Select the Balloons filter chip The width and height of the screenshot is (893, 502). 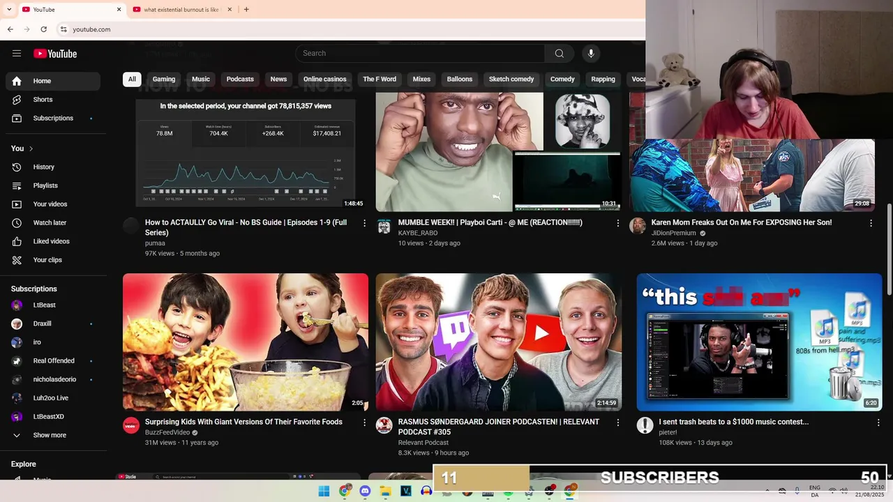coord(460,79)
